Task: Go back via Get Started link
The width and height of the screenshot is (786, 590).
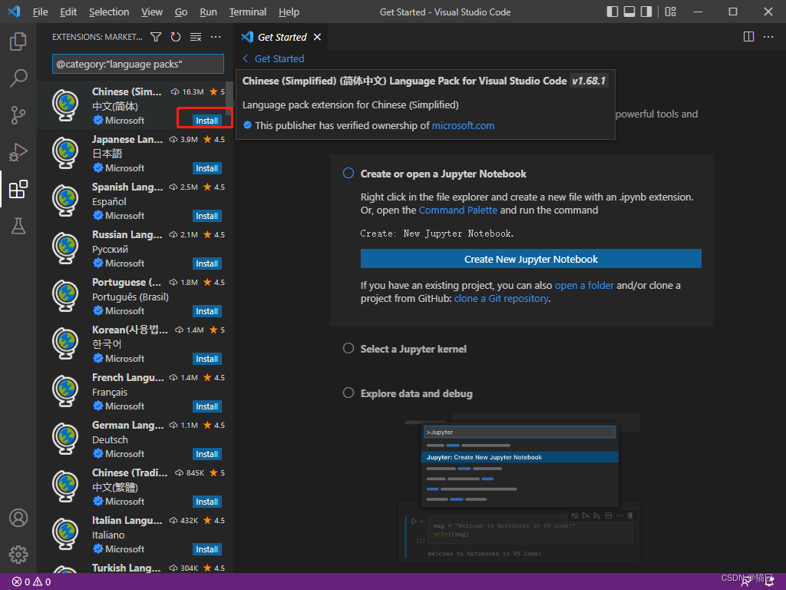Action: pyautogui.click(x=274, y=58)
